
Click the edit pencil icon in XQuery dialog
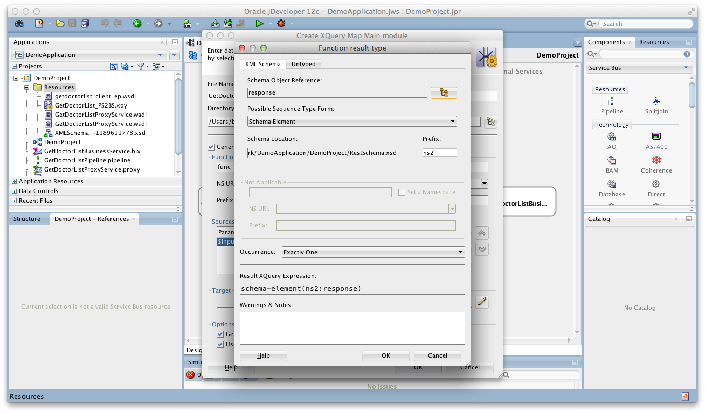click(482, 302)
